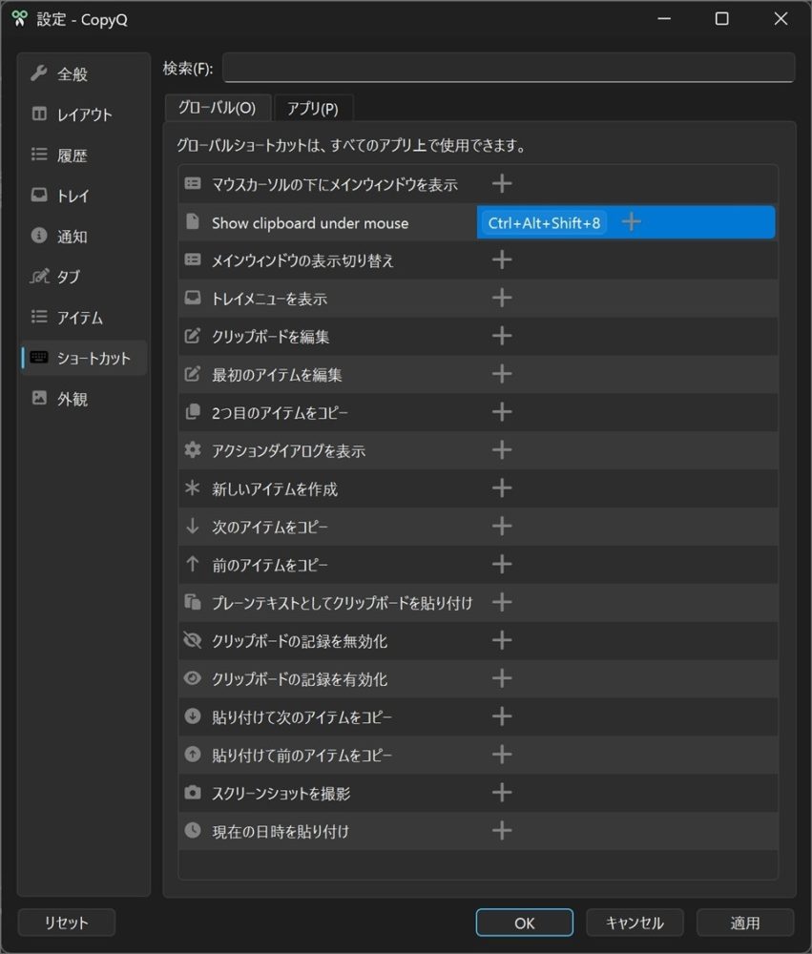
Task: Add shortcut for メインウィンドウの表示切り替え
Action: 502,260
